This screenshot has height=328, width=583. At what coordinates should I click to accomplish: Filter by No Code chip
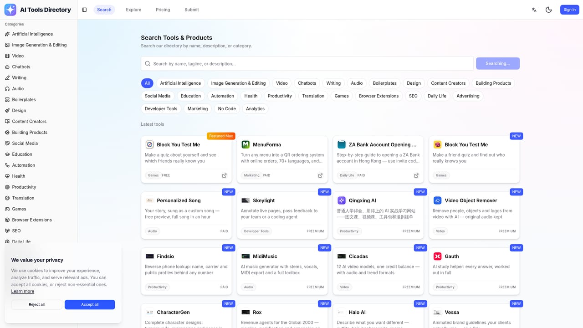click(227, 109)
